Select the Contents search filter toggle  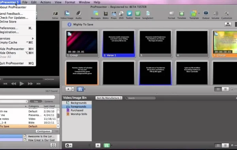point(49,101)
